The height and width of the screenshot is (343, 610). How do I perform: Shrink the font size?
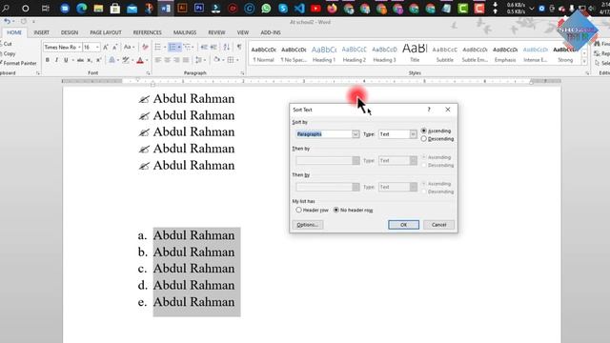[x=114, y=47]
